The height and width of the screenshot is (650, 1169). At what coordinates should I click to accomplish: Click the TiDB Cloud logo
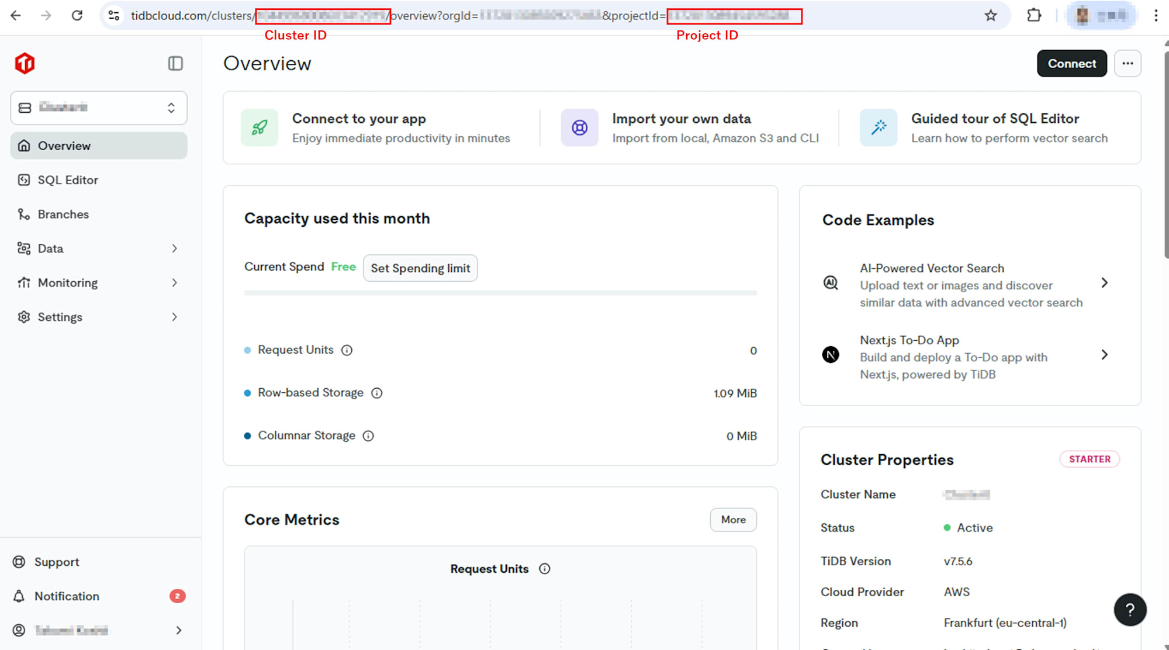25,63
